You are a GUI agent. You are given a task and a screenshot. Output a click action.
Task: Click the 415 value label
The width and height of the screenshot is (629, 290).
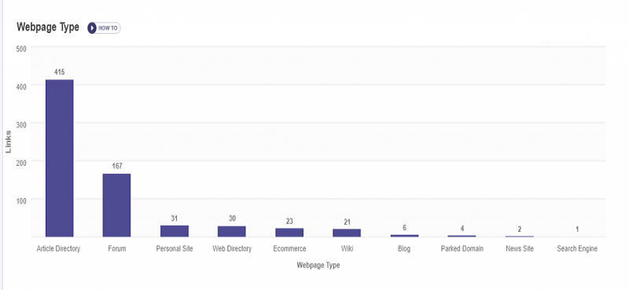point(60,72)
